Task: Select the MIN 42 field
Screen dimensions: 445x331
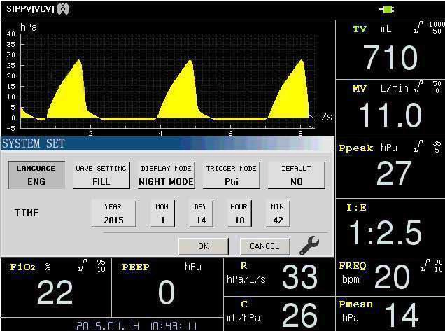Action: 278,213
